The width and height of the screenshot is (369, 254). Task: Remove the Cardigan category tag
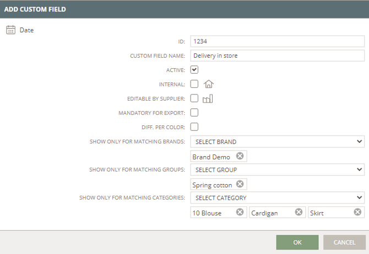[299, 212]
